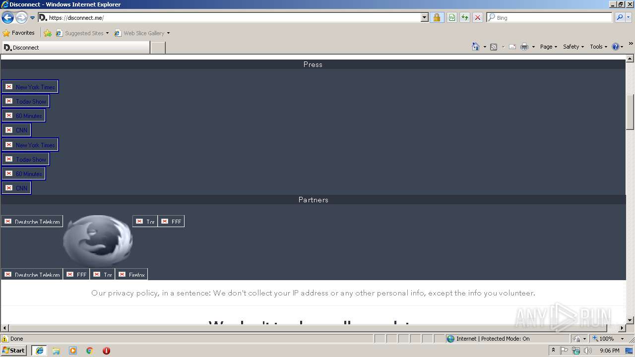Viewport: 635px width, 357px height.
Task: Click the Read Mail envelope icon
Action: (512, 47)
